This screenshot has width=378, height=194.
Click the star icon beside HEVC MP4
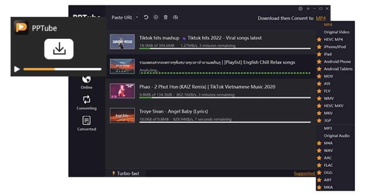pos(319,39)
